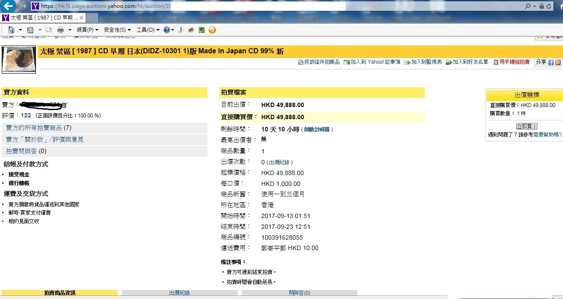Click the friend icon beside 加入到好友名單

coord(449,62)
